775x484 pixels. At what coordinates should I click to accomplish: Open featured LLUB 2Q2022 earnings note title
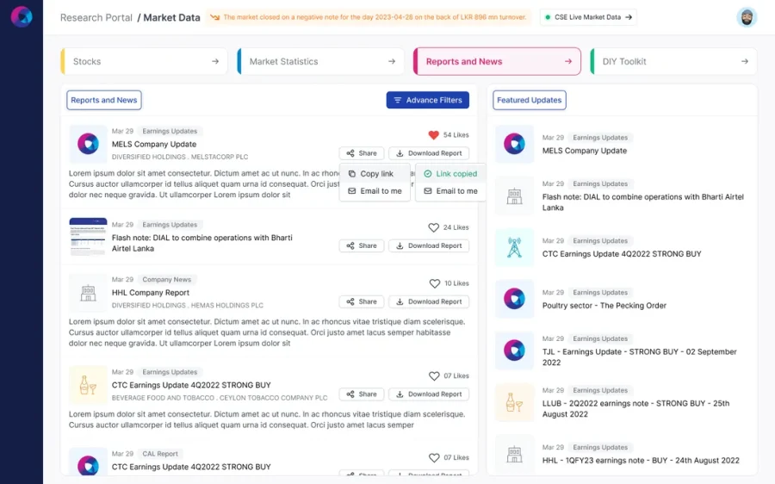635,409
